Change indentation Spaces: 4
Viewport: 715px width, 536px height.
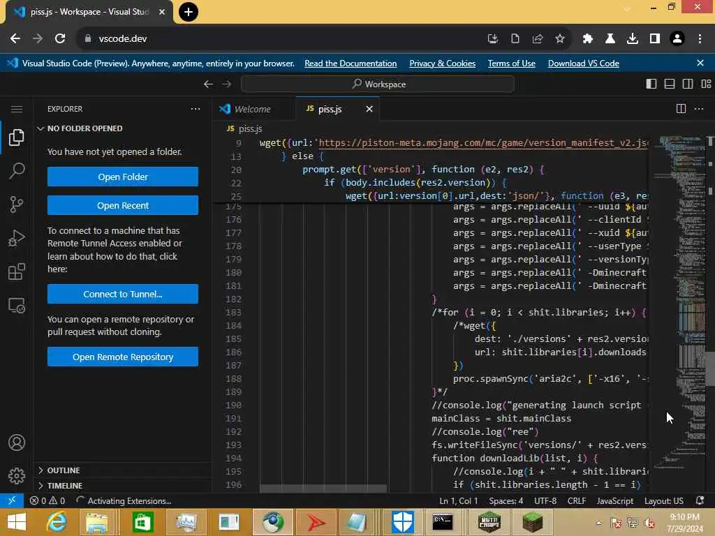[506, 501]
